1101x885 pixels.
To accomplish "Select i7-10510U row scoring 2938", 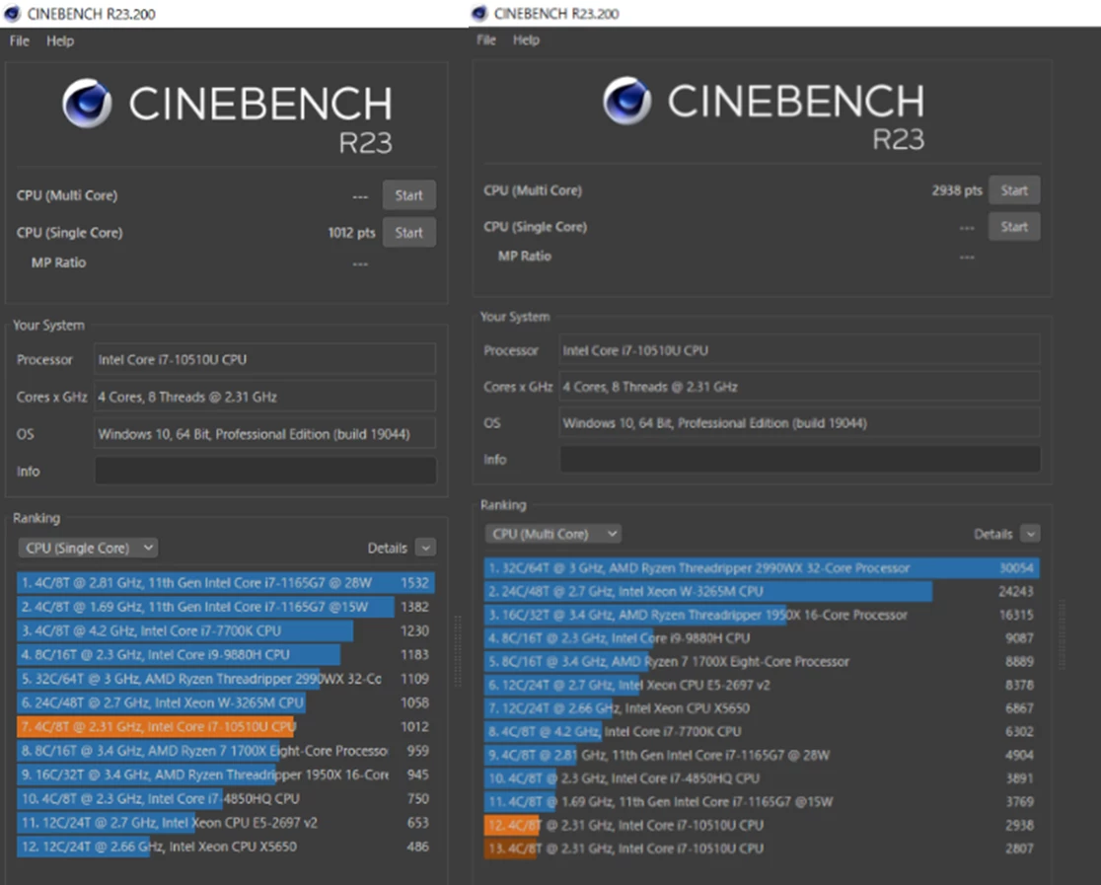I will click(x=762, y=825).
